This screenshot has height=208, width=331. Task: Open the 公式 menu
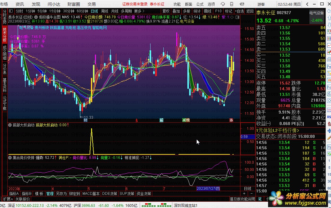(x=200, y=4)
